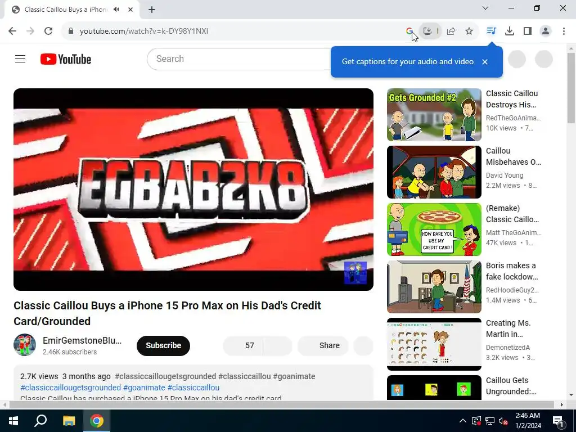The width and height of the screenshot is (576, 432).
Task: Share this page from the address bar
Action: pos(451,31)
